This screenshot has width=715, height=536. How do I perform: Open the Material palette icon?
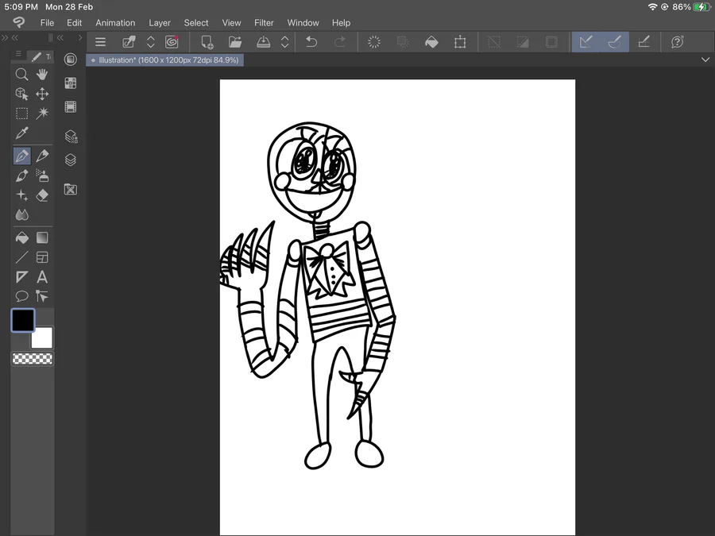coord(70,189)
